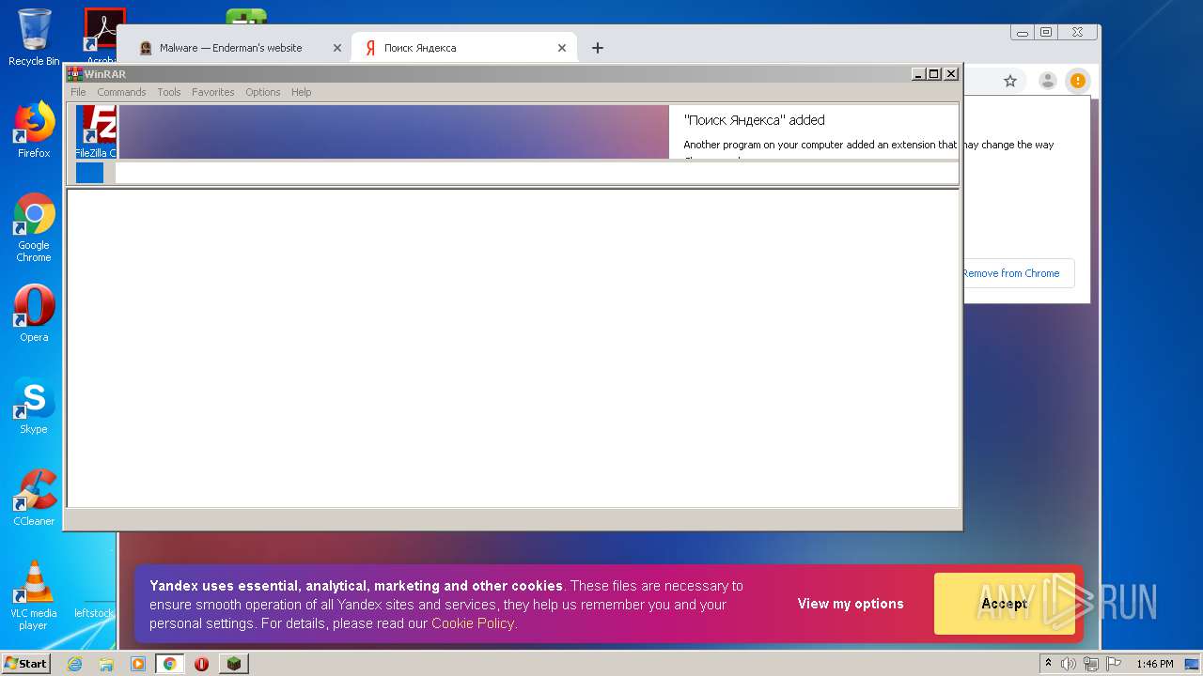Open the Chrome profile avatar

pyautogui.click(x=1047, y=81)
